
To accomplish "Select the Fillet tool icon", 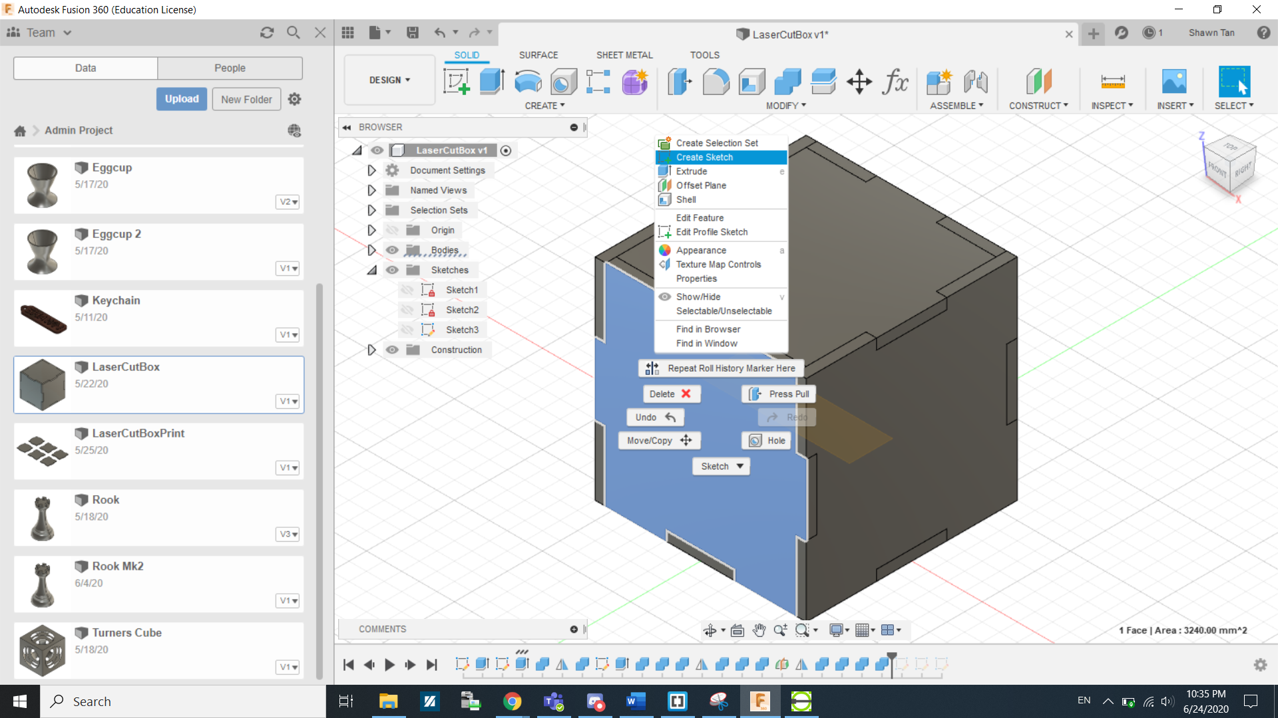I will point(716,82).
